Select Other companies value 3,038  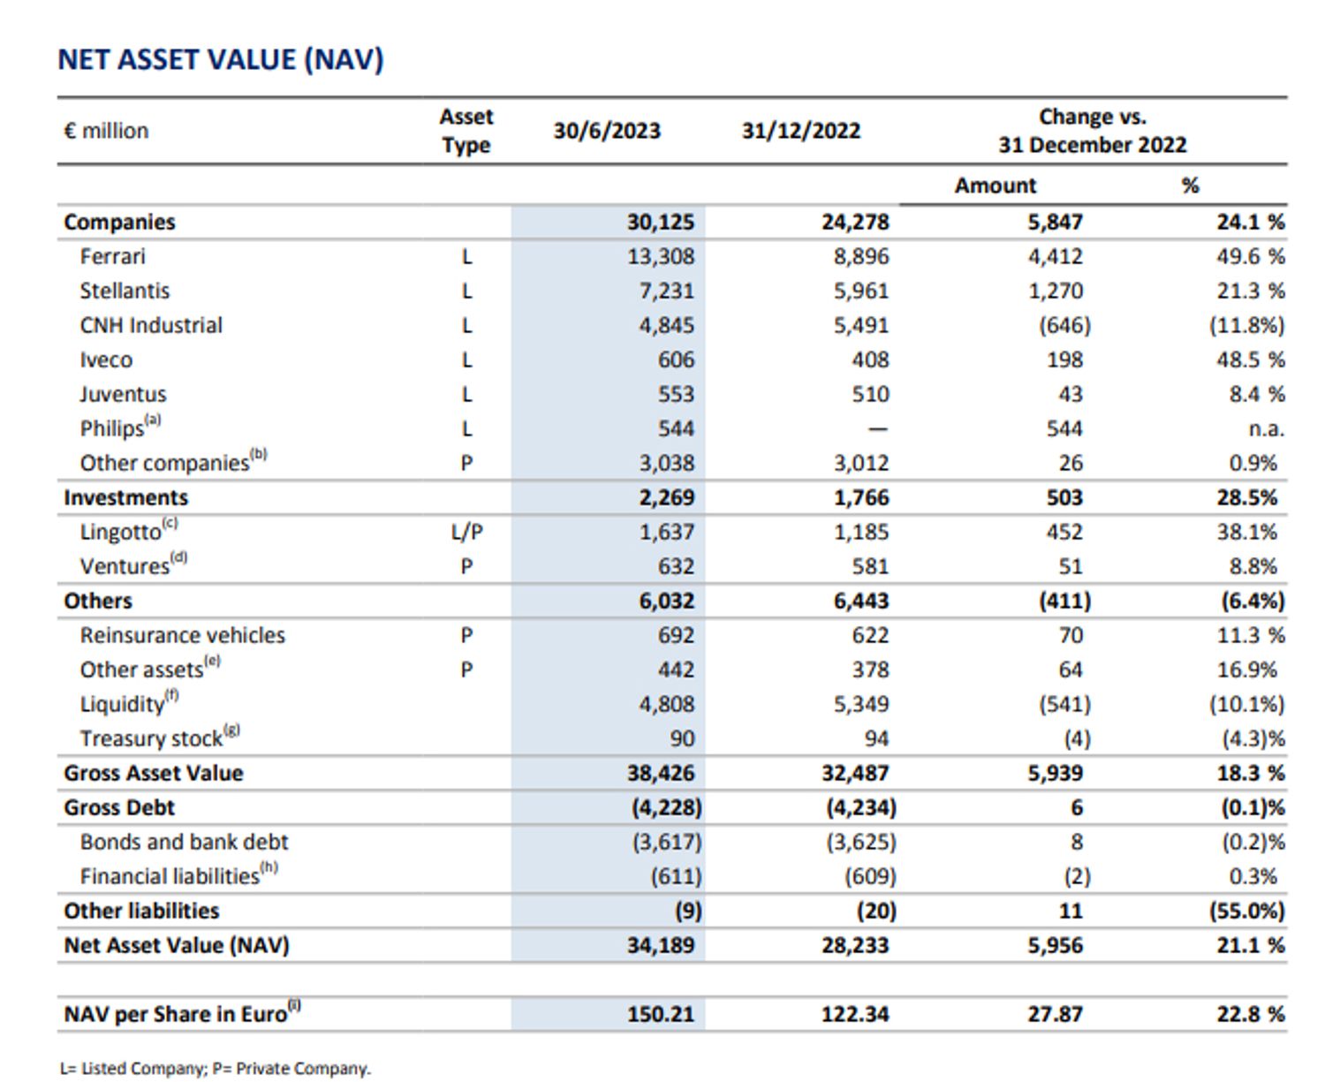click(x=667, y=463)
